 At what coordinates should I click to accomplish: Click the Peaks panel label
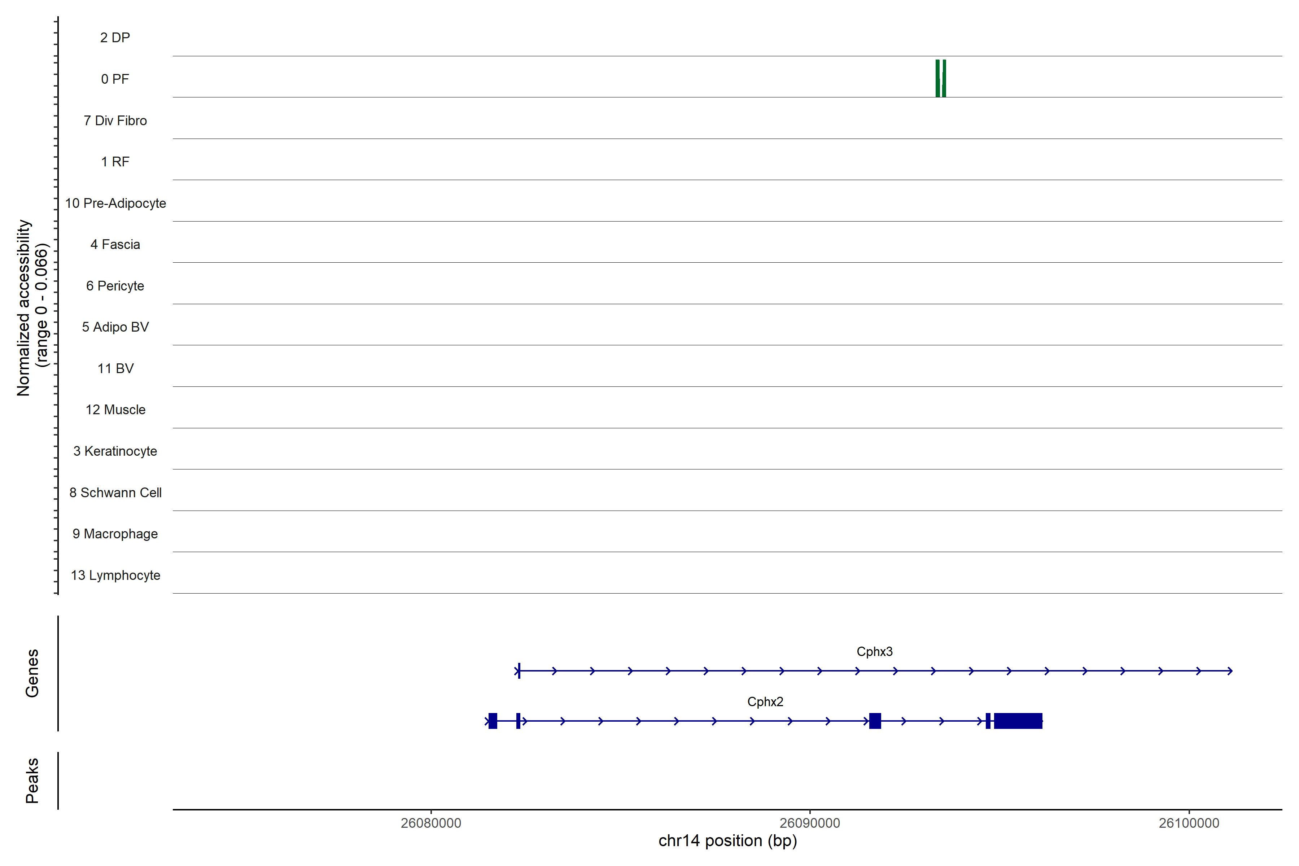tap(32, 780)
